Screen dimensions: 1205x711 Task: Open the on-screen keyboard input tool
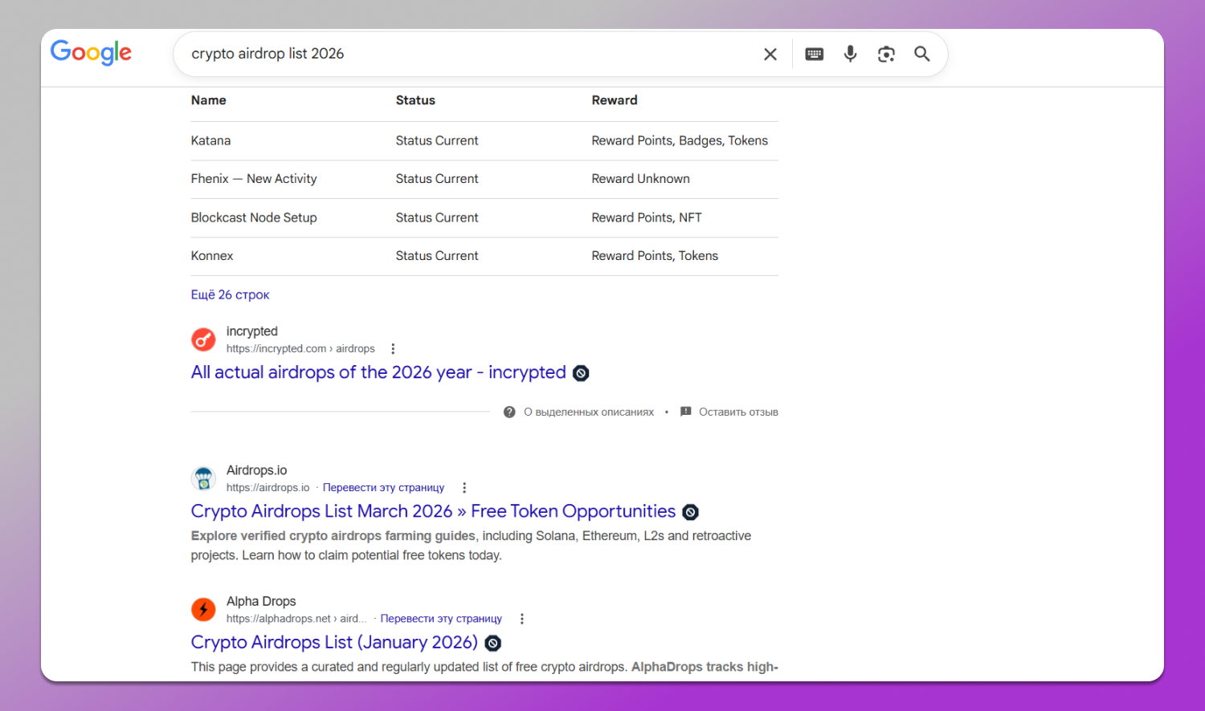814,54
